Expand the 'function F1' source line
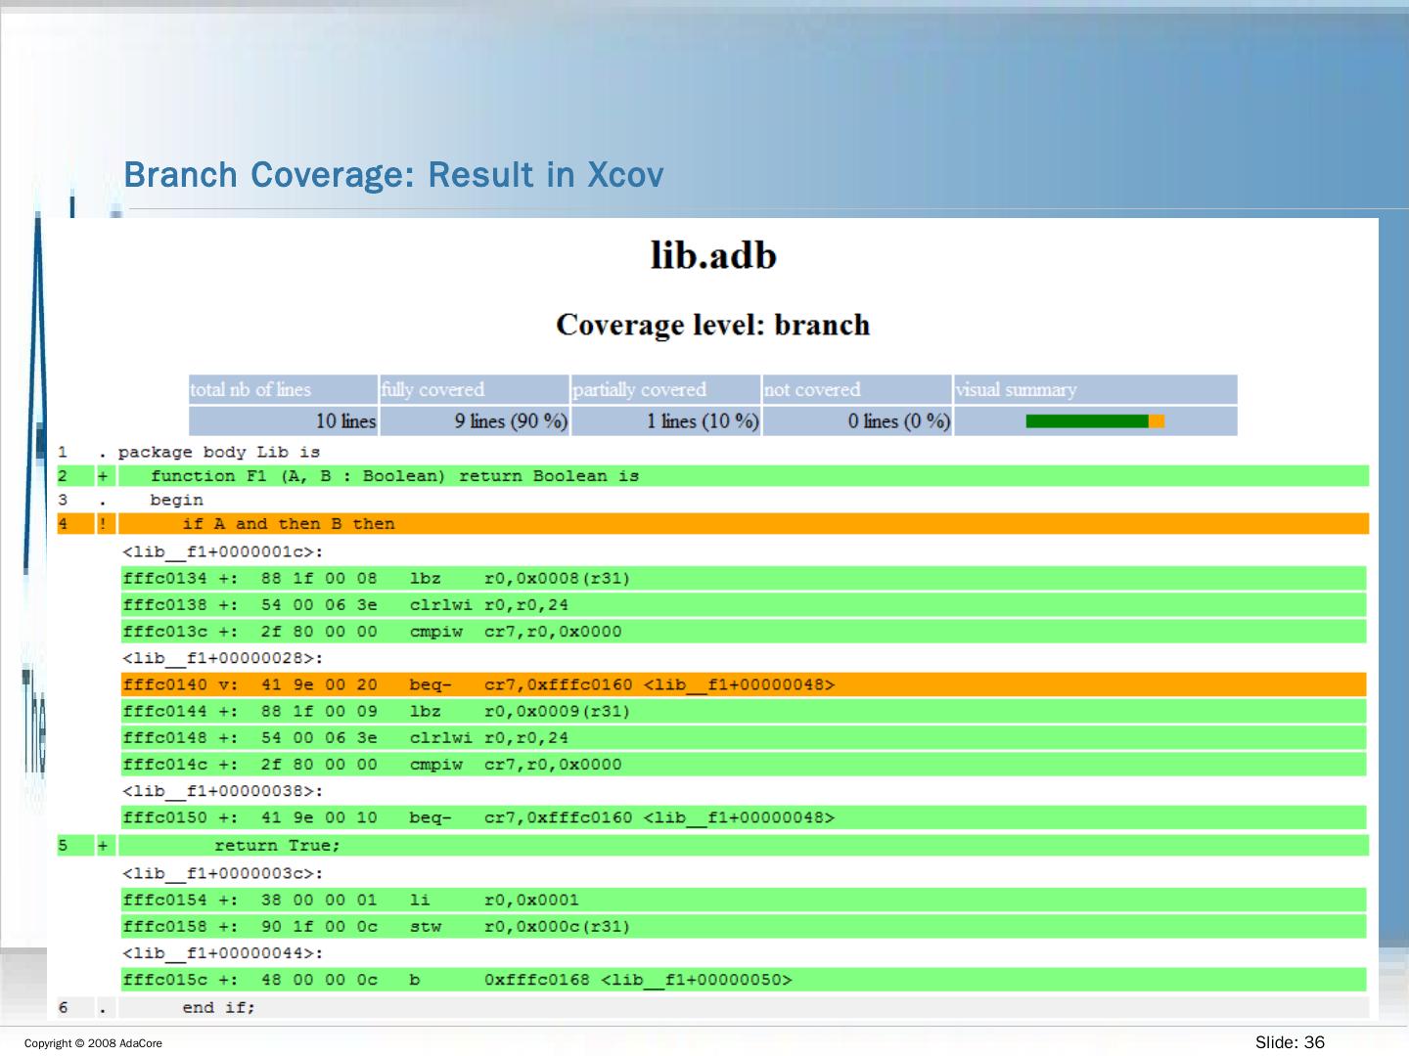The image size is (1409, 1056). (x=393, y=476)
